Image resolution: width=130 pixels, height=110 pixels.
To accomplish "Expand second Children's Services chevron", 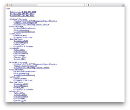I will pyautogui.click(x=27, y=62).
